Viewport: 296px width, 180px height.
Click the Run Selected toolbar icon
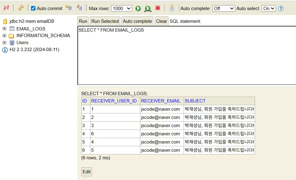pos(148,9)
